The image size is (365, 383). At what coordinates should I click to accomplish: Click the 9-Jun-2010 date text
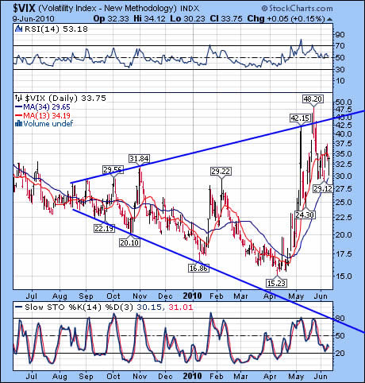pos(33,19)
